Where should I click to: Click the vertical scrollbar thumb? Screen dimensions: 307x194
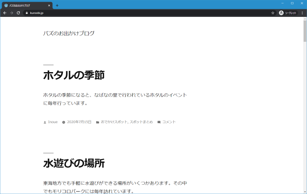coord(305,31)
